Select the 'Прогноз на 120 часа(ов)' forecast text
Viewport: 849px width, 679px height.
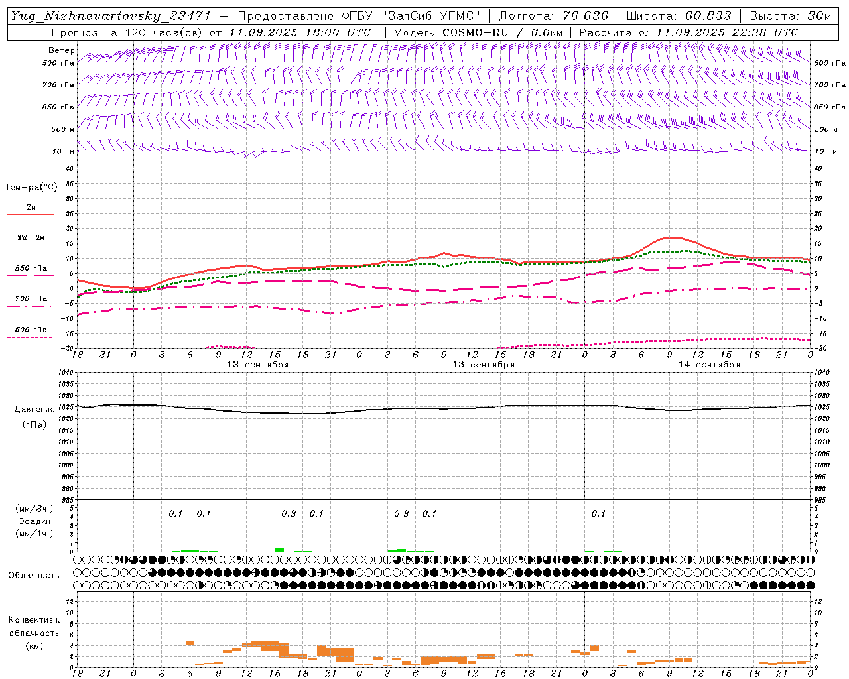tap(127, 32)
